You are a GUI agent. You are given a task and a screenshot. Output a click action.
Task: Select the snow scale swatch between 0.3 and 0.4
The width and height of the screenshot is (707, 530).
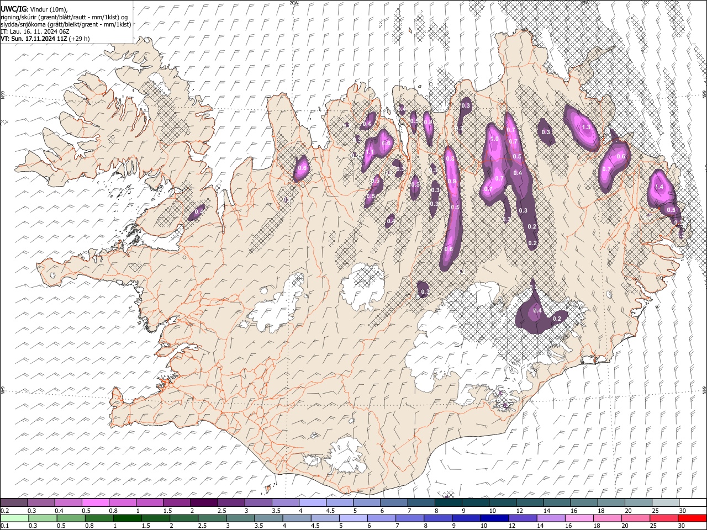click(41, 502)
